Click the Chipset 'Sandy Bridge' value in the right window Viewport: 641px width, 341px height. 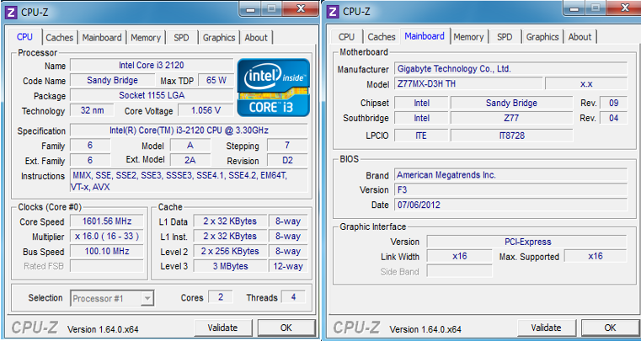pos(511,103)
